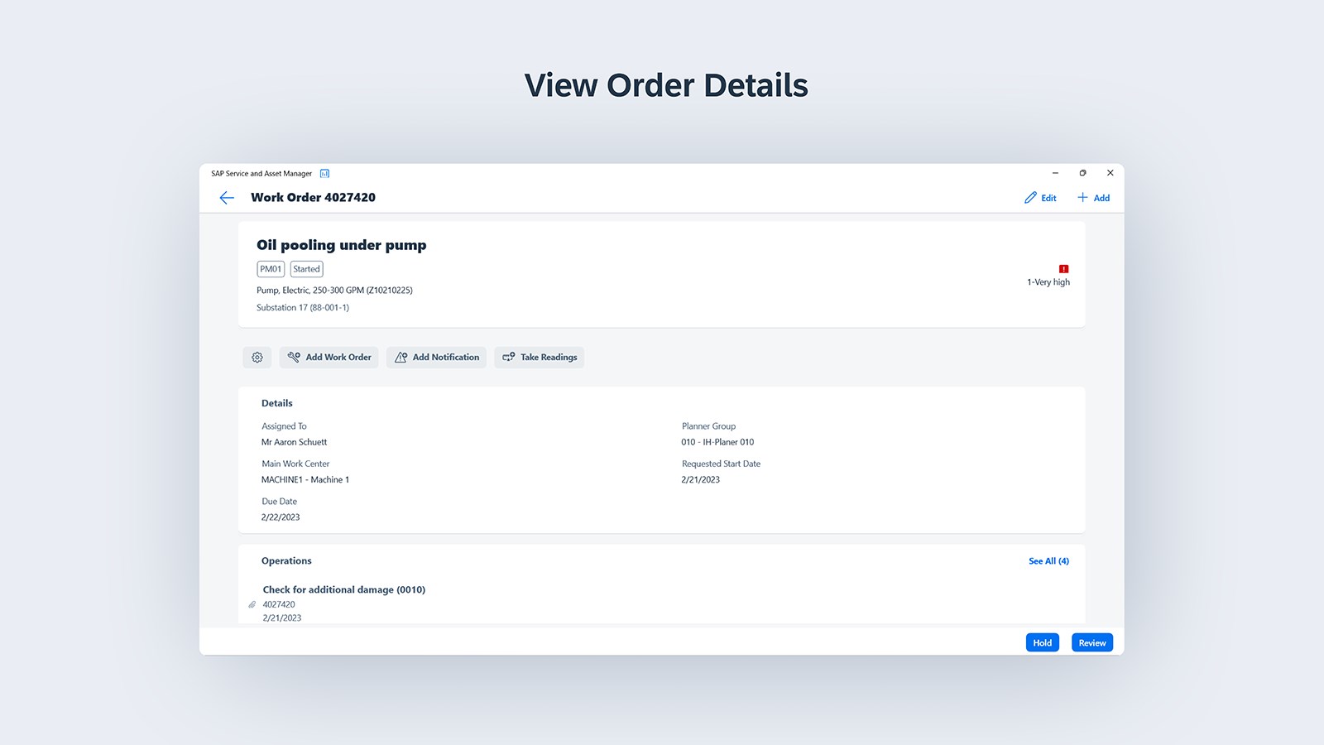Open Check for additional damage (0010) operation
Viewport: 1324px width, 745px height.
click(x=343, y=590)
